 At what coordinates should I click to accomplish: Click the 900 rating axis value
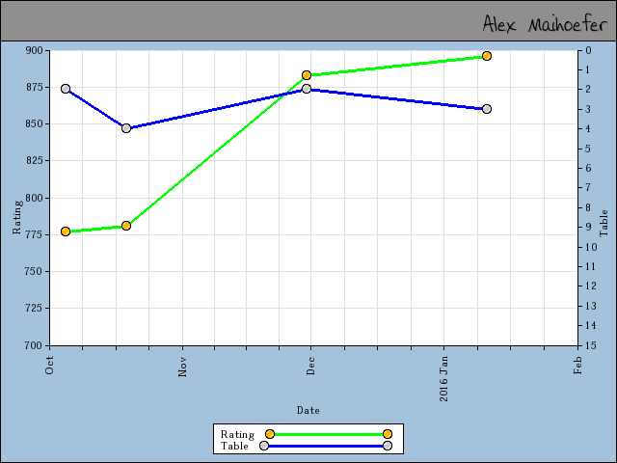34,50
